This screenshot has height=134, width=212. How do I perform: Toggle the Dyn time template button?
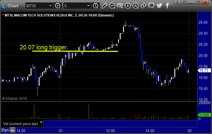[x=5, y=130]
